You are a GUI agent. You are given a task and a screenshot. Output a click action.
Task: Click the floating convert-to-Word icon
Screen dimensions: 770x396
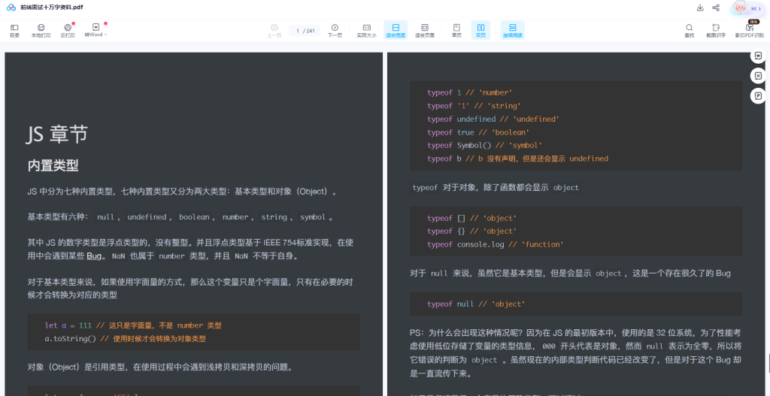point(758,56)
